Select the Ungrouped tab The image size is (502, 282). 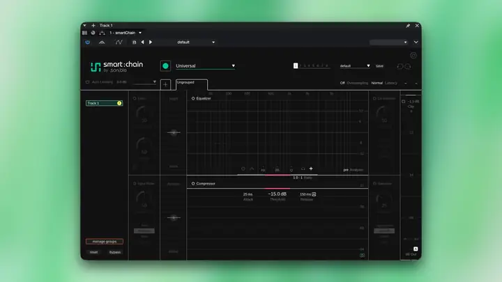(x=192, y=85)
